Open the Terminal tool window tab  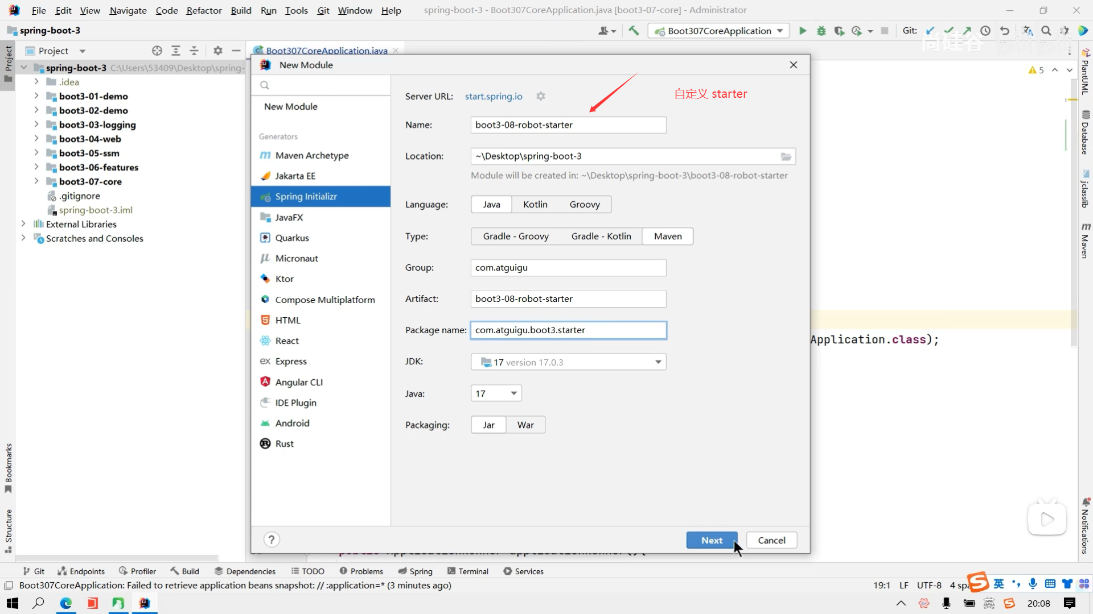click(x=468, y=571)
